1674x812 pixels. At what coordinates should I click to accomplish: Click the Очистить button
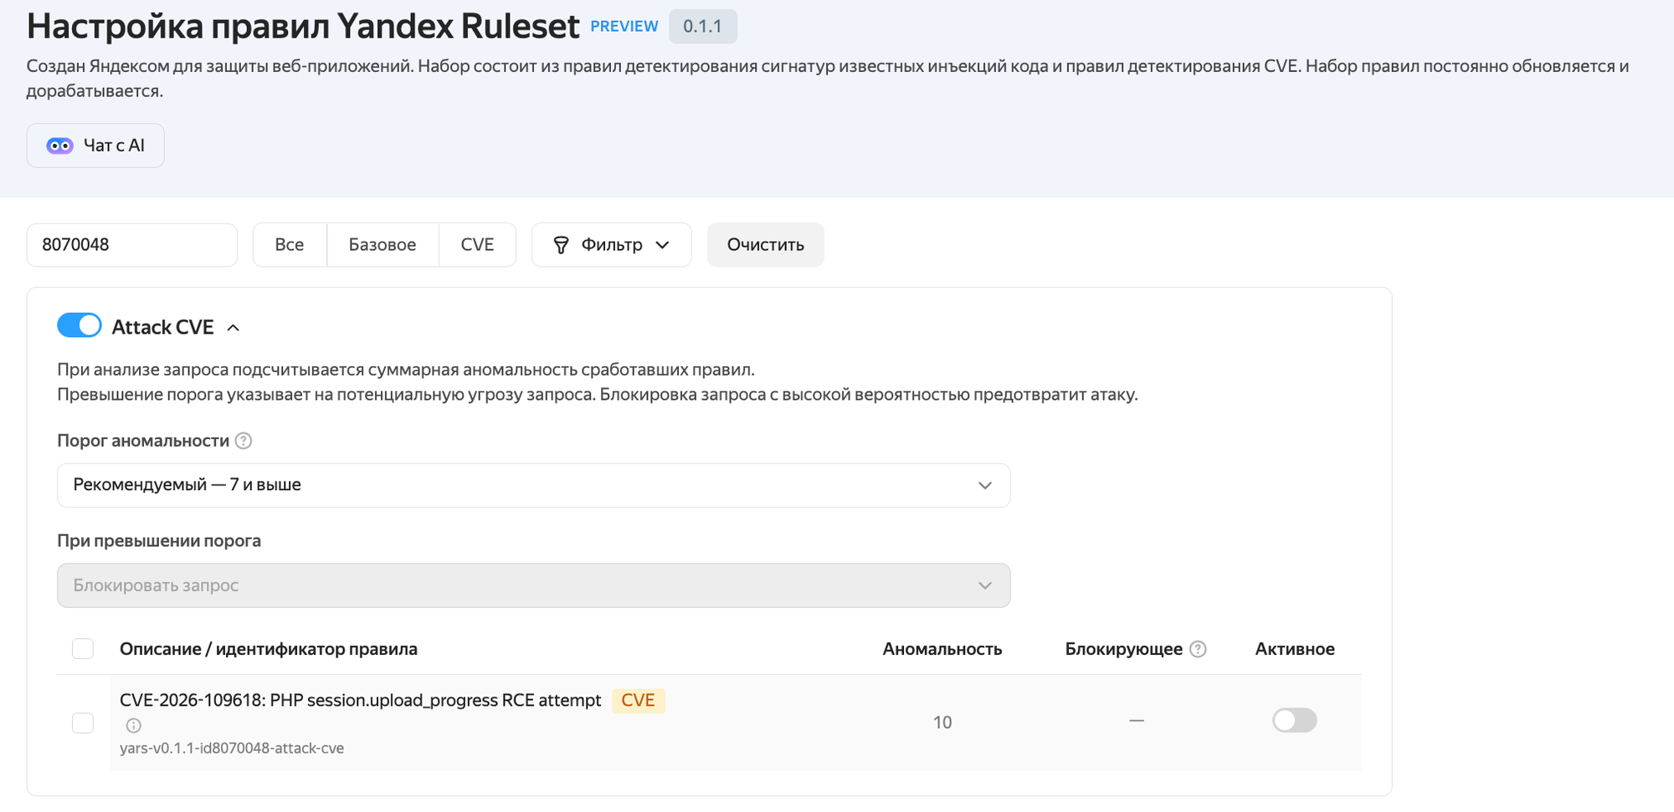[765, 245]
